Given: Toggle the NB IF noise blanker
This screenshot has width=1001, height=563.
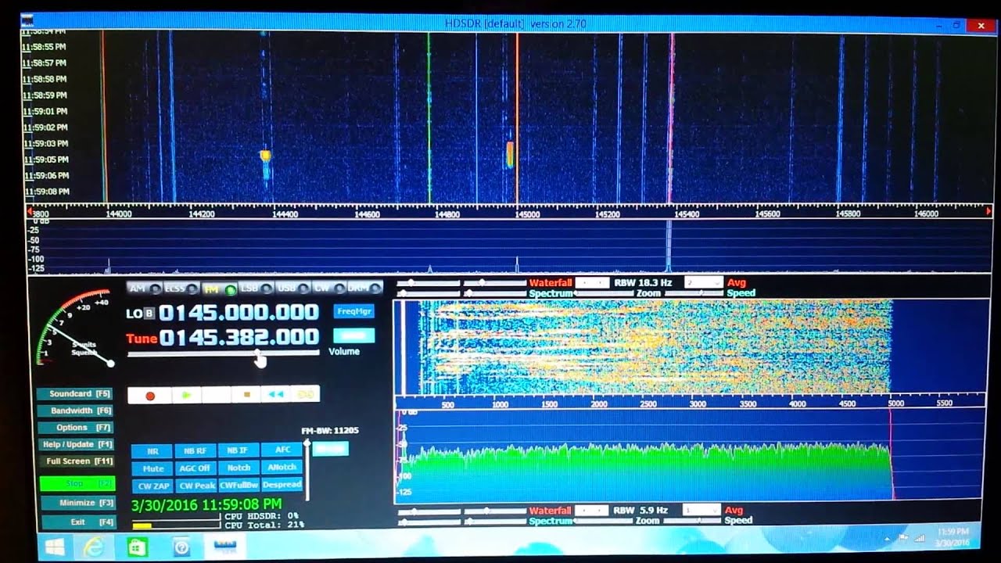Looking at the screenshot, I should (238, 450).
